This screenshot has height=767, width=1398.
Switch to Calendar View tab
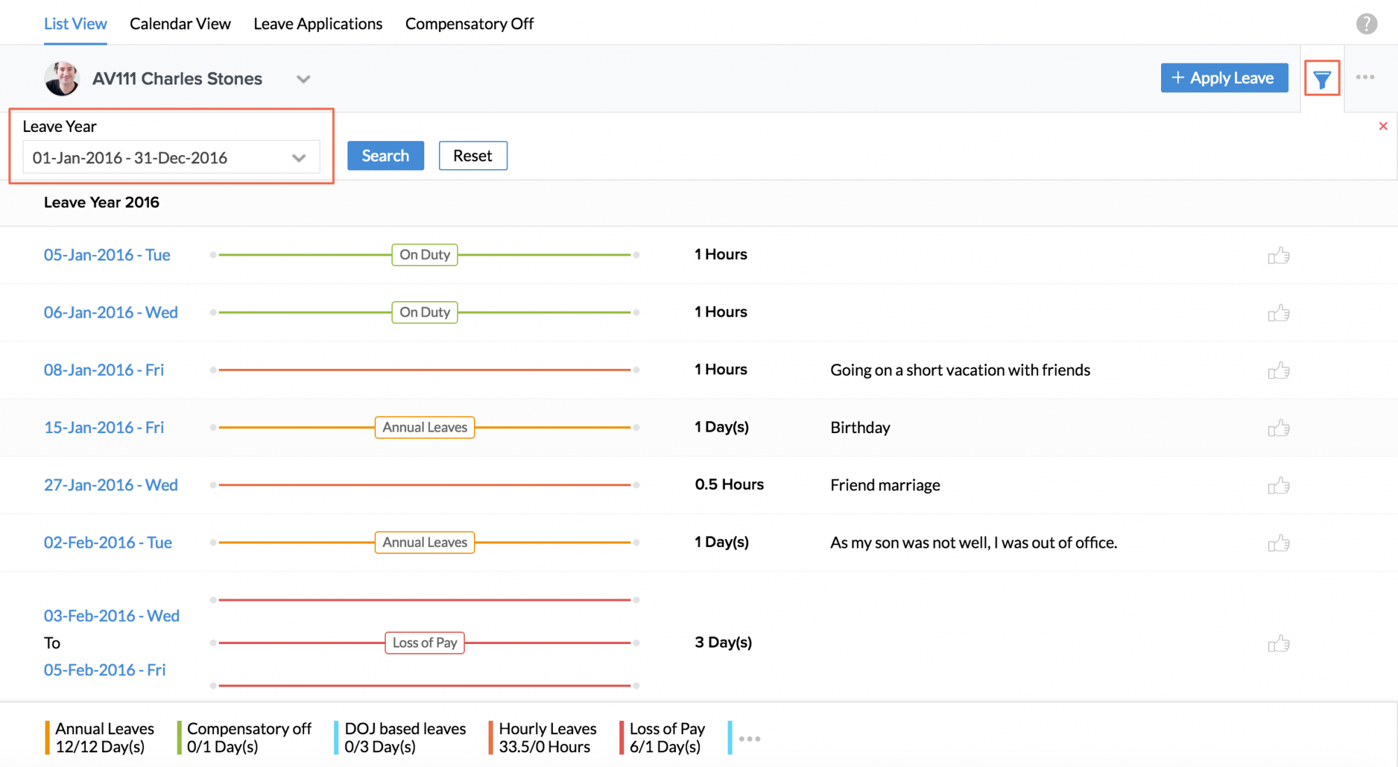click(180, 24)
